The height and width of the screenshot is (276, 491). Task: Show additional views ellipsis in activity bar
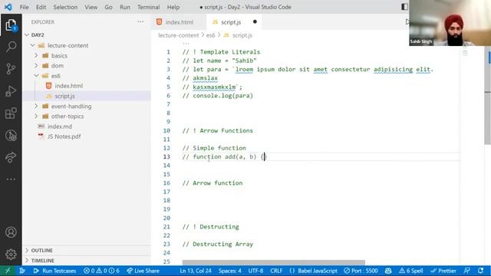(11, 179)
